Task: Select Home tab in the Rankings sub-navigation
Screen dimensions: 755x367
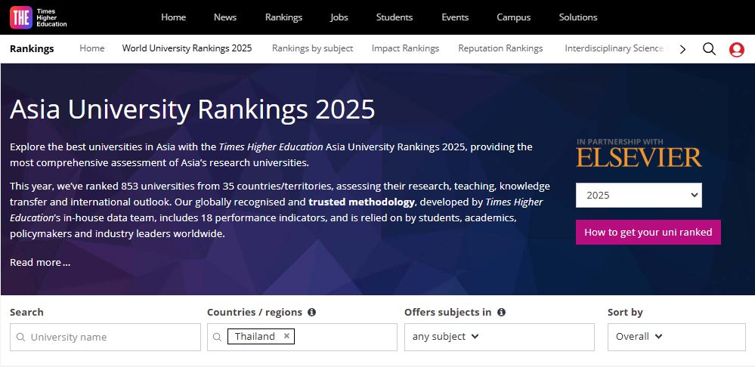Action: click(x=92, y=48)
